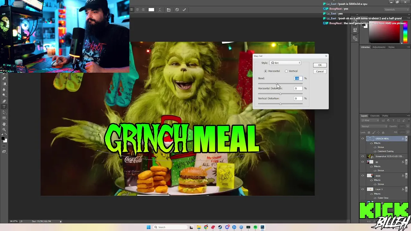The image size is (411, 231).
Task: Click OK in Warp Text dialog
Action: tap(320, 65)
